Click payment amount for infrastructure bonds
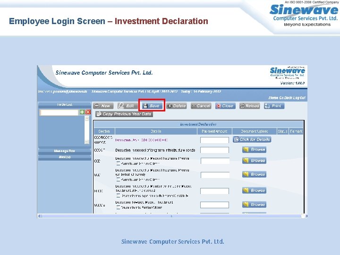The height and width of the screenshot is (255, 340). coord(214,150)
